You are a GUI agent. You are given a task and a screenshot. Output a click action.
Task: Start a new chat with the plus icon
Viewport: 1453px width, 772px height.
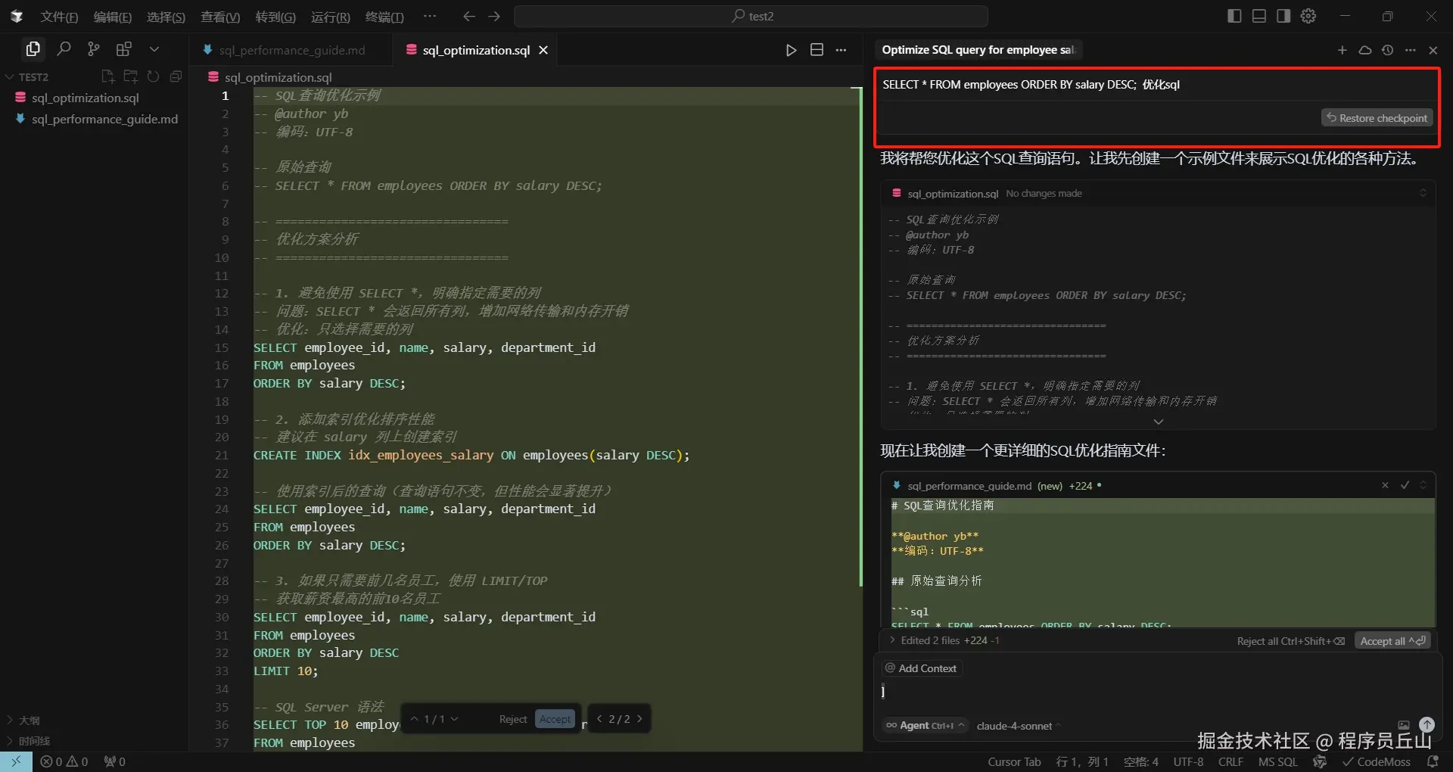[x=1343, y=50]
